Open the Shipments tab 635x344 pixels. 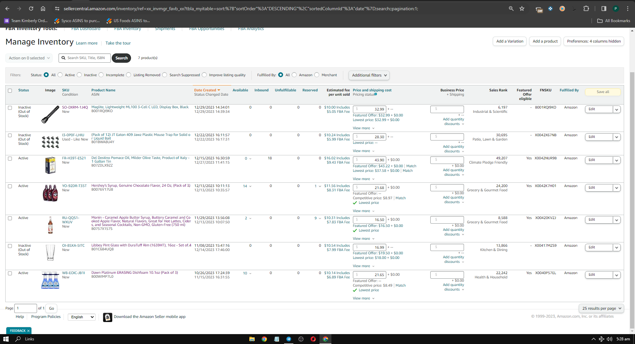(165, 29)
